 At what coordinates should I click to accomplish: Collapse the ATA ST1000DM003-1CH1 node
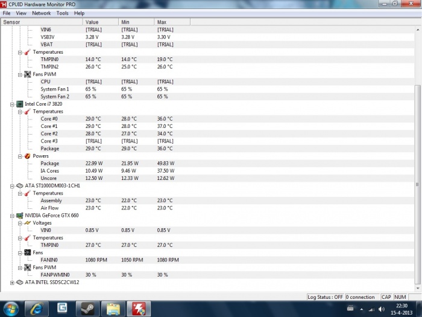click(x=12, y=186)
